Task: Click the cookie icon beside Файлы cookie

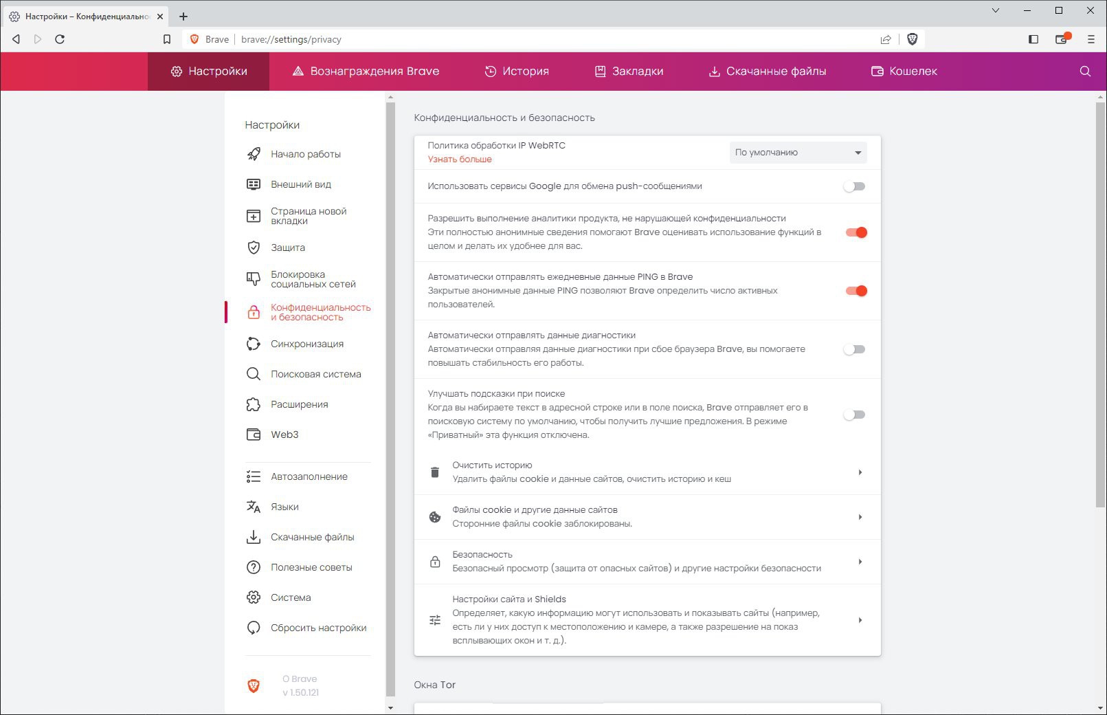Action: point(435,517)
